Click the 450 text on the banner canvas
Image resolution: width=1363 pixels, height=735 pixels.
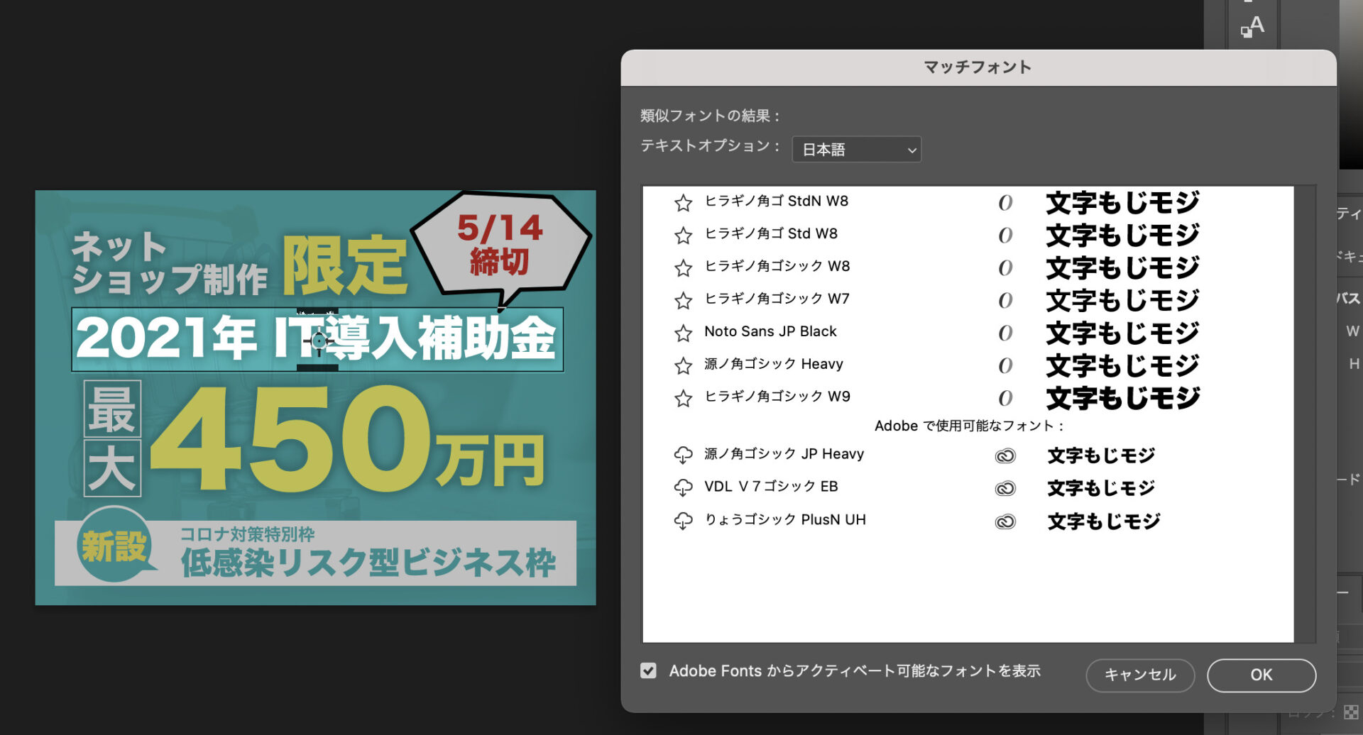[x=290, y=438]
